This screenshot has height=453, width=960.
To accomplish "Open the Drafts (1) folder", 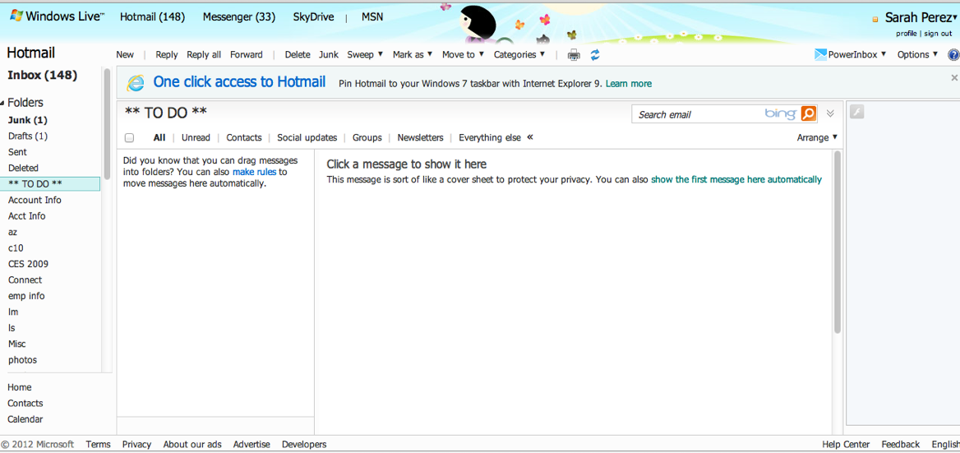I will (x=28, y=136).
